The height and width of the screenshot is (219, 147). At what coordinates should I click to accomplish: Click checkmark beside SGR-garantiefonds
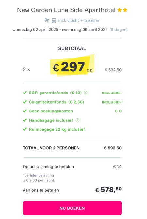point(25,93)
